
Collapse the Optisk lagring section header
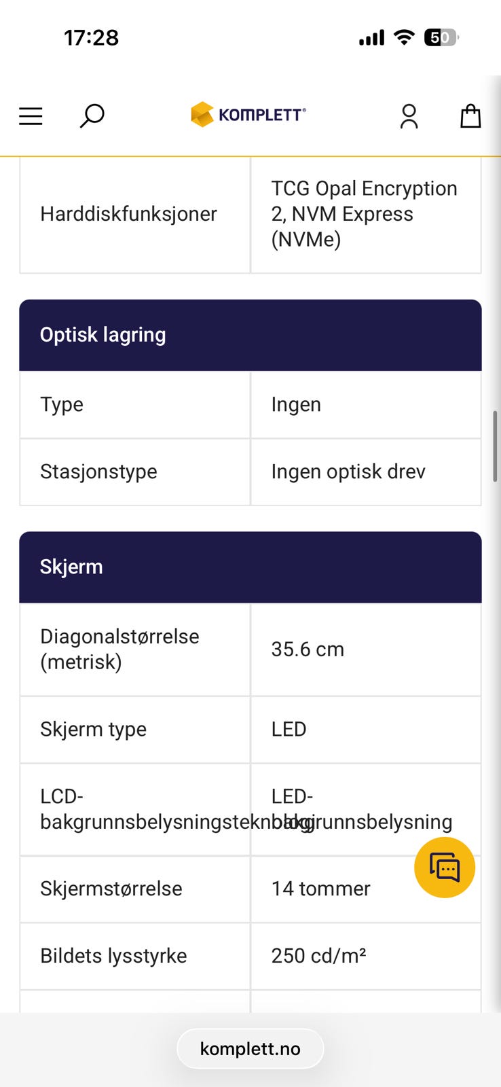pyautogui.click(x=250, y=335)
